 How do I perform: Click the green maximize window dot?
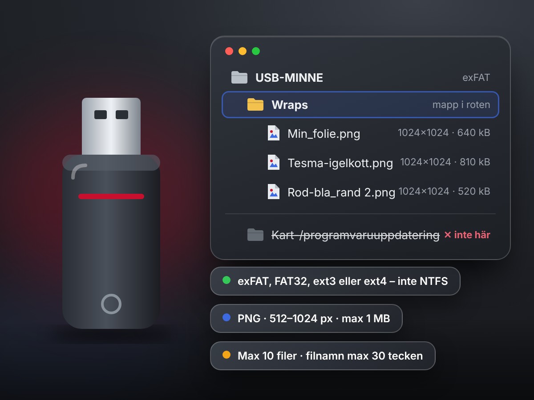coord(256,51)
